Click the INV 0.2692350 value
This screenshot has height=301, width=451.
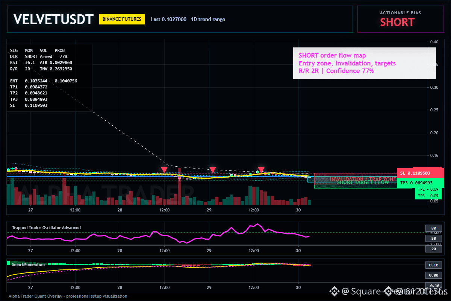tap(56, 69)
